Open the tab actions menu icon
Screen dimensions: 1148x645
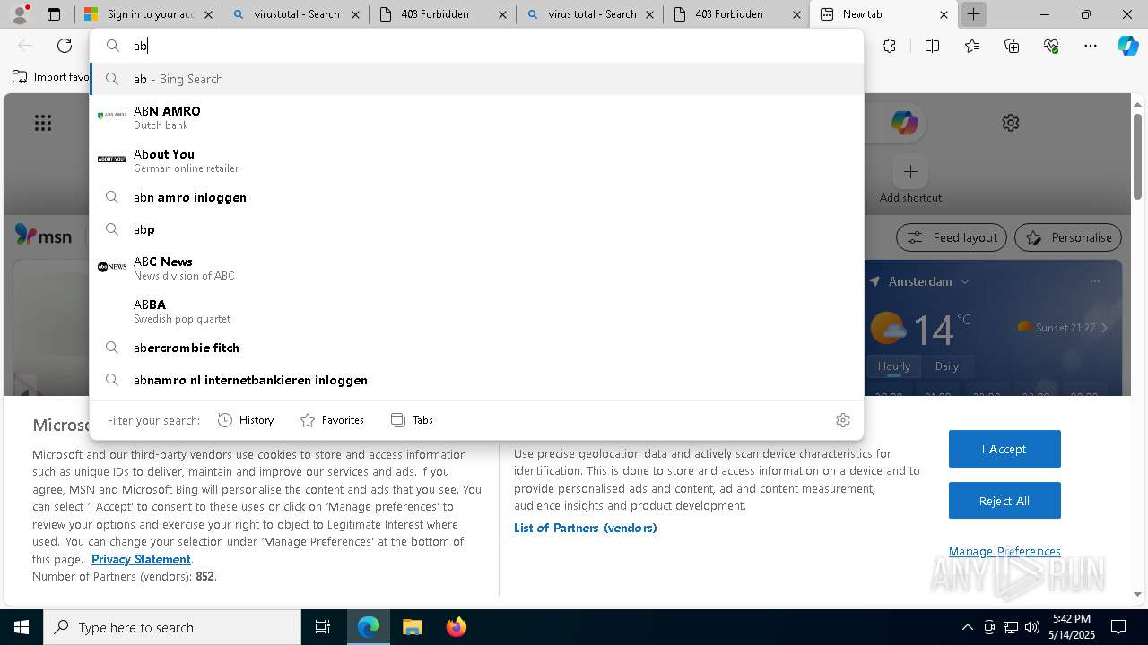coord(54,14)
